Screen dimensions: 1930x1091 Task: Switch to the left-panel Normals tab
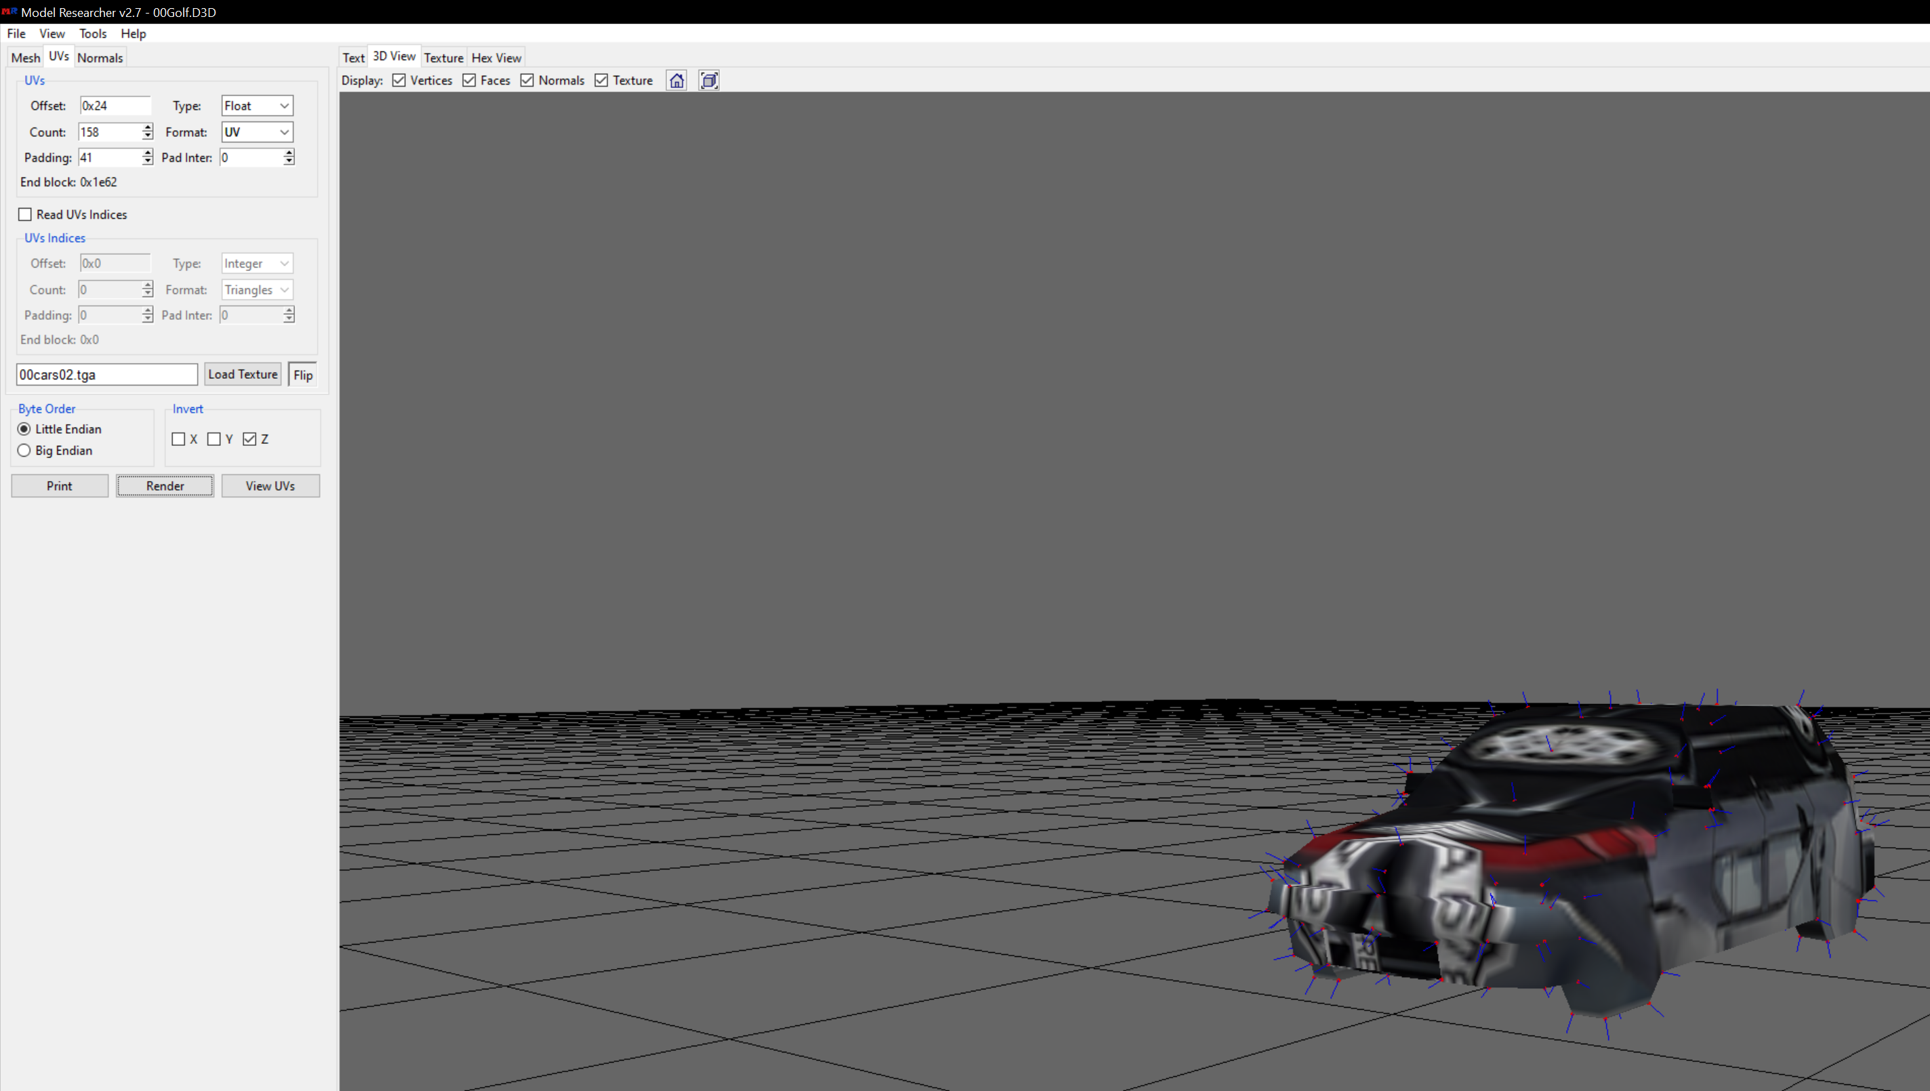click(x=100, y=58)
